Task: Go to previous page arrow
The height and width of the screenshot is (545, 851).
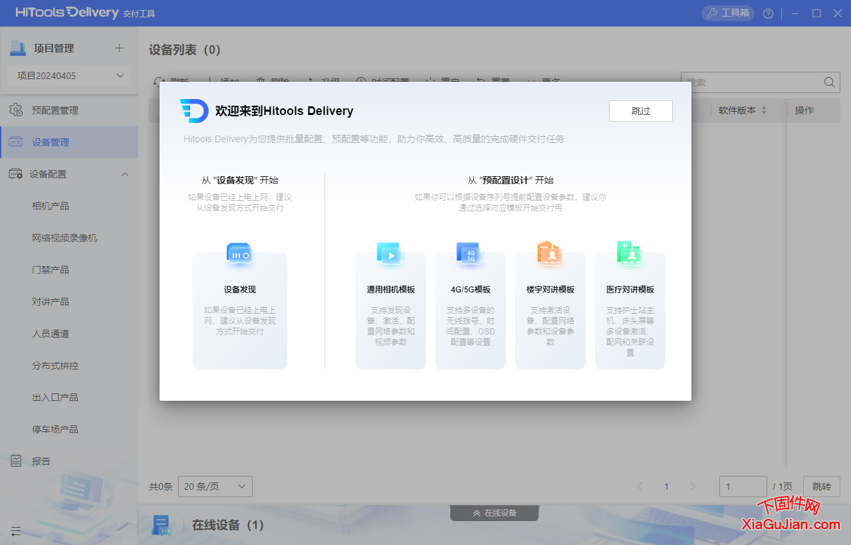Action: click(x=640, y=487)
